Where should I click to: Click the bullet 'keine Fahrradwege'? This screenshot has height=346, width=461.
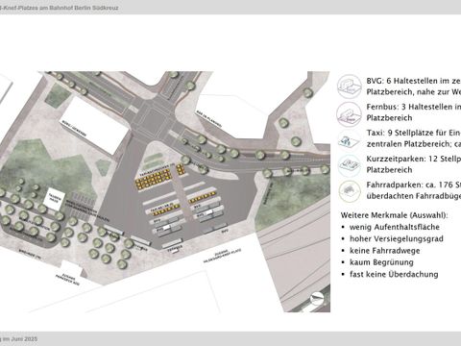tap(384, 251)
